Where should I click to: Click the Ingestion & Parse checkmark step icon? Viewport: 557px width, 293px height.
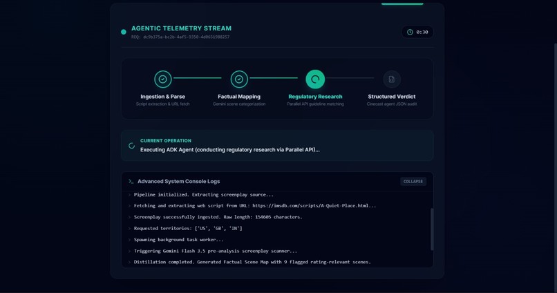[x=162, y=79]
